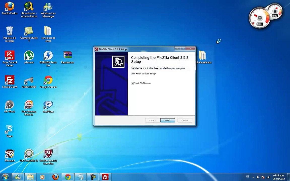Open Windows Live Messenger desktop shortcut
This screenshot has height=181, width=290.
[48, 10]
